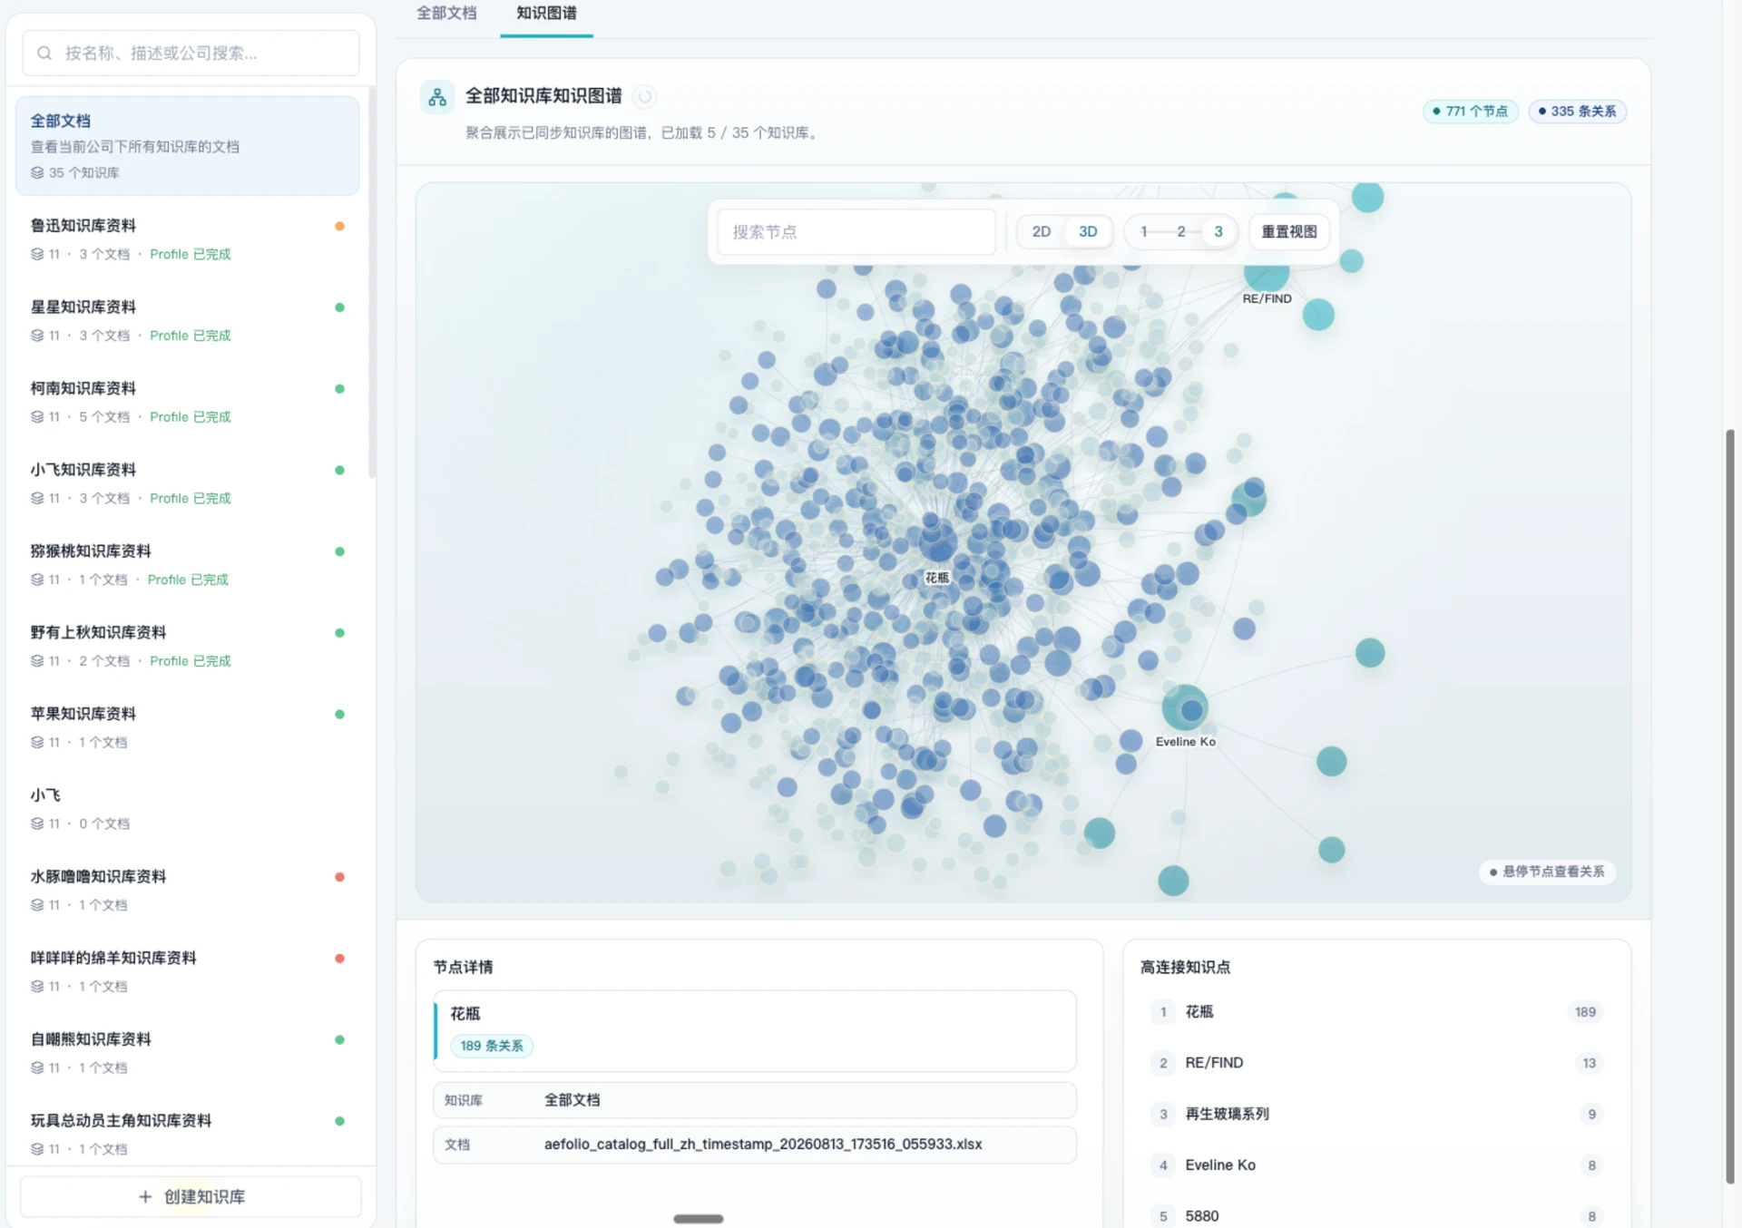Set relation depth level to 2

(1181, 232)
